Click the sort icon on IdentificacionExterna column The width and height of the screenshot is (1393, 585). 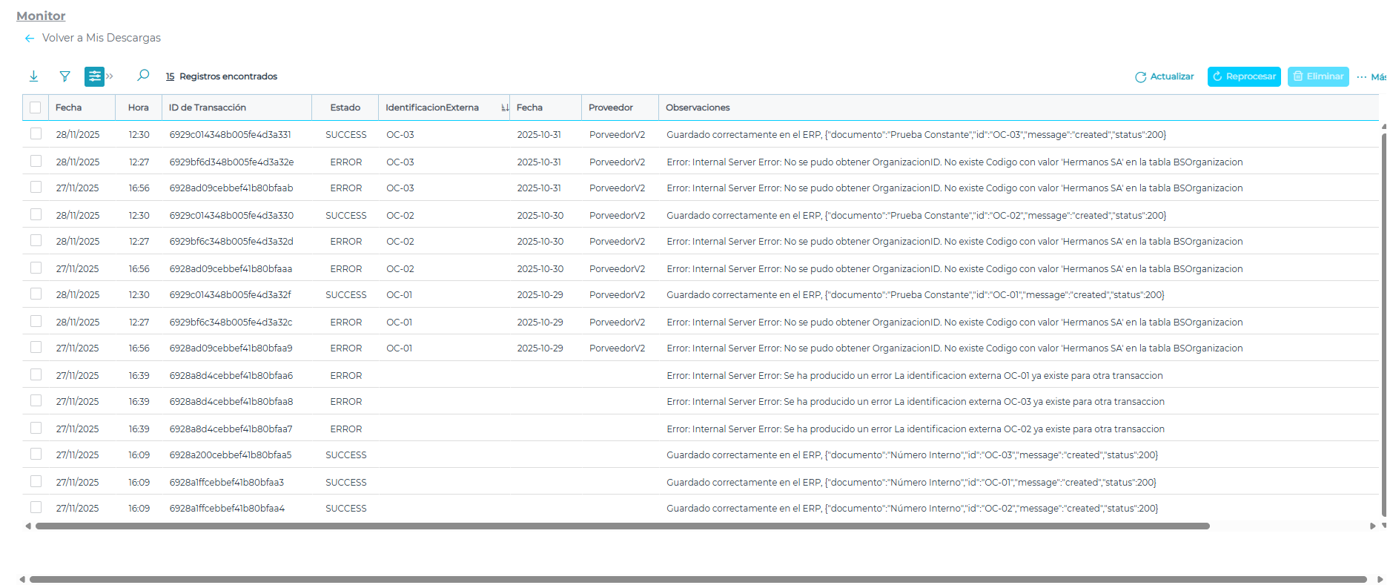coord(504,108)
